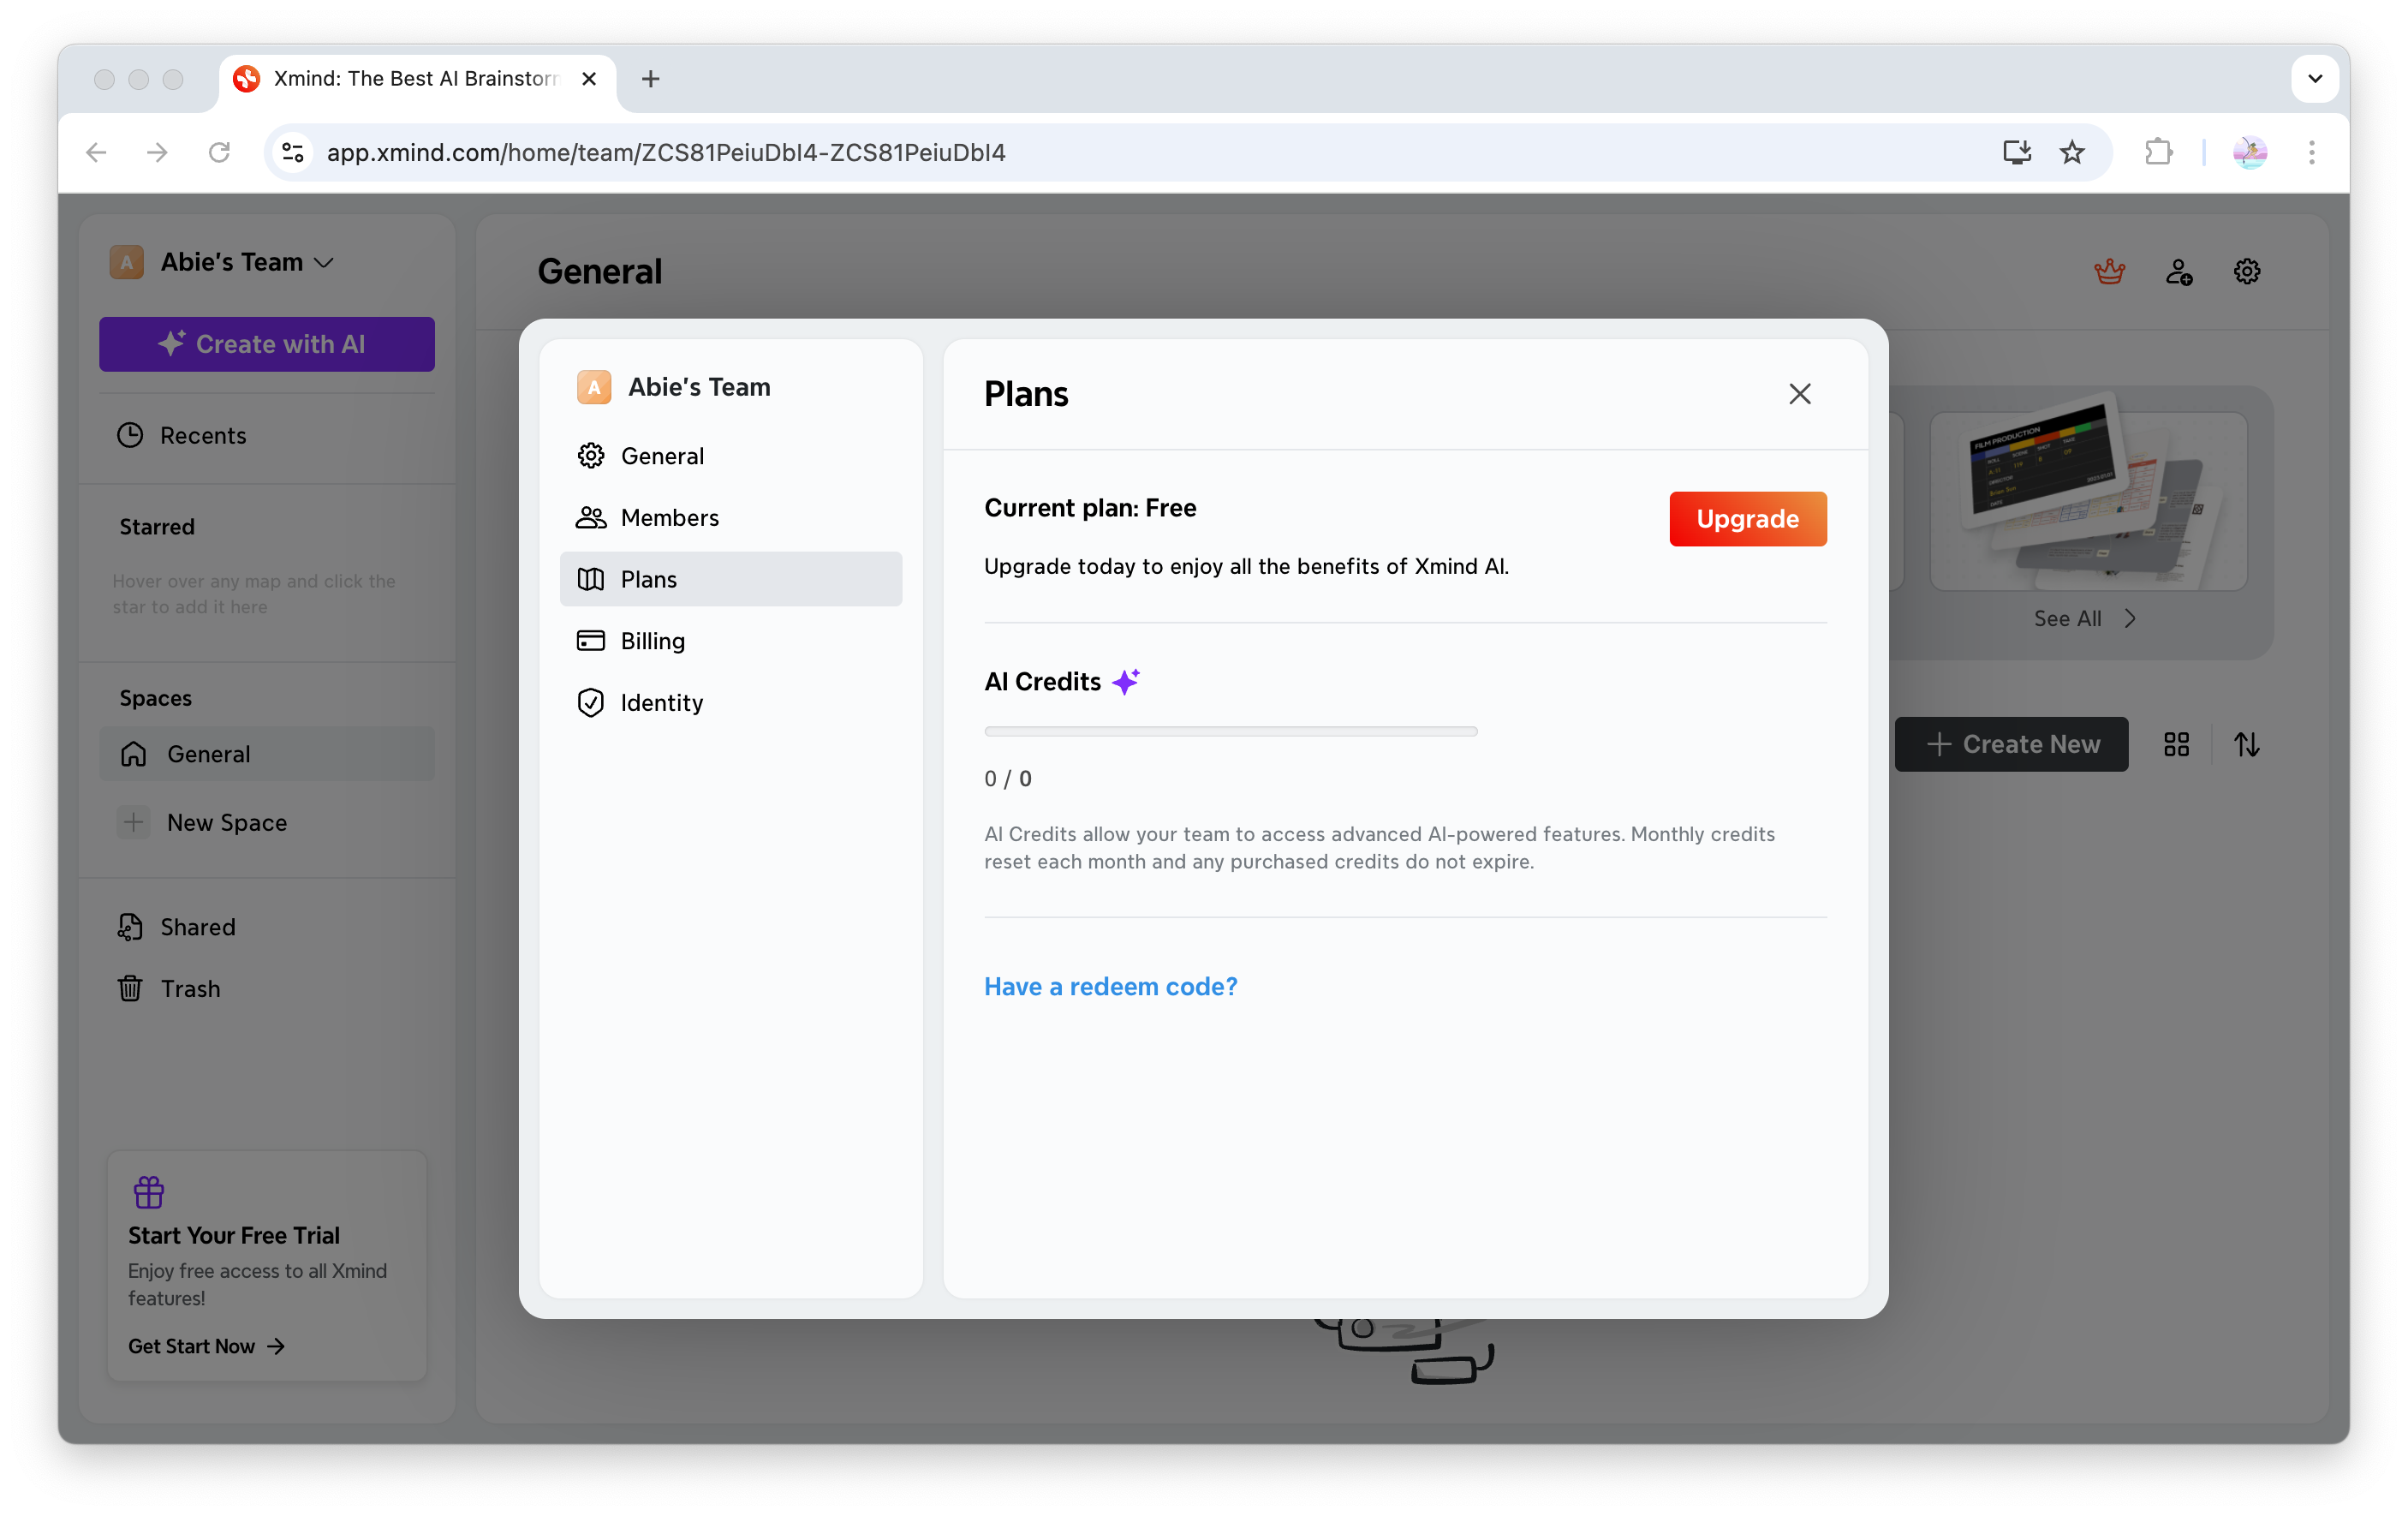Click the Abie's Team avatar in dialog
Image resolution: width=2408 pixels, height=1516 pixels.
click(x=593, y=387)
